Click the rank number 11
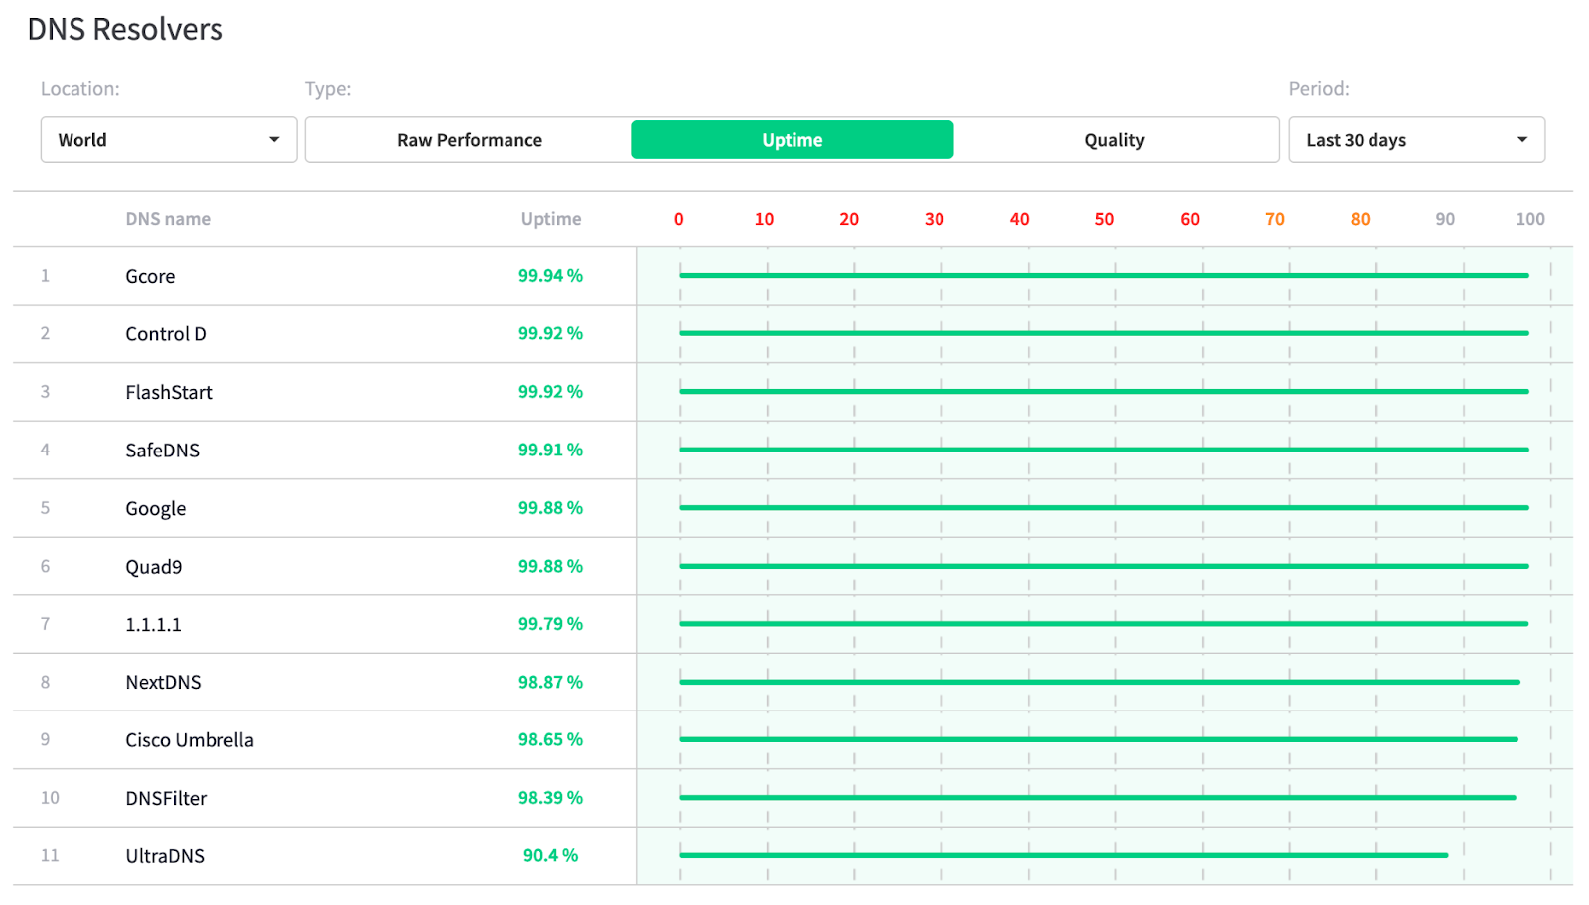The image size is (1589, 905). [x=50, y=855]
